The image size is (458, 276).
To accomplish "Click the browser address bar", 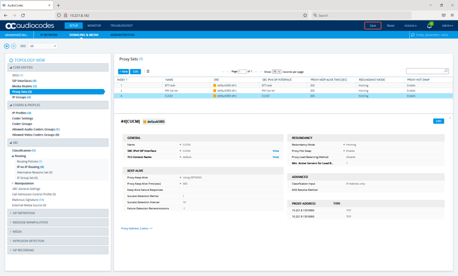I will tap(181, 15).
